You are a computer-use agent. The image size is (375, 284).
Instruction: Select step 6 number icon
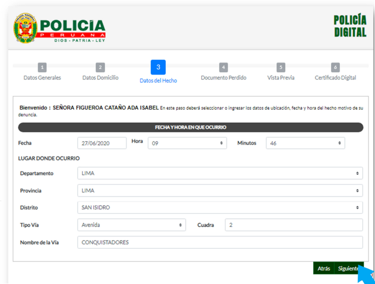click(x=335, y=67)
